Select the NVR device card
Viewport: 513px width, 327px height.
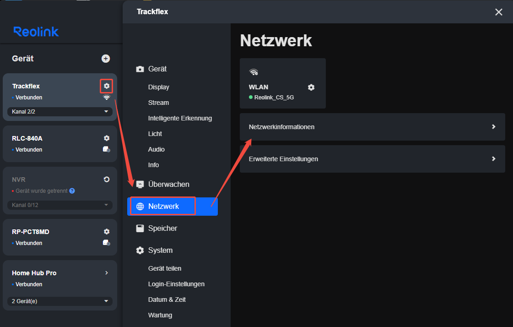(x=60, y=191)
